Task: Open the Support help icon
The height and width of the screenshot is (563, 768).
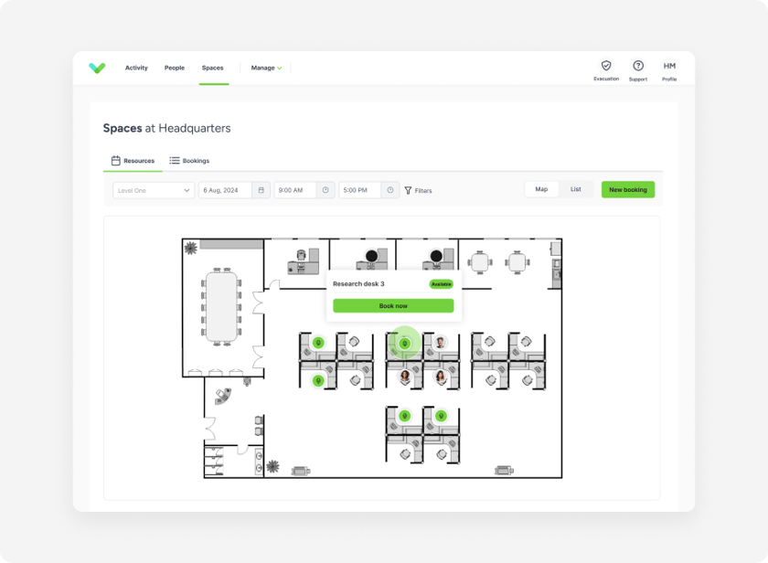Action: [638, 66]
